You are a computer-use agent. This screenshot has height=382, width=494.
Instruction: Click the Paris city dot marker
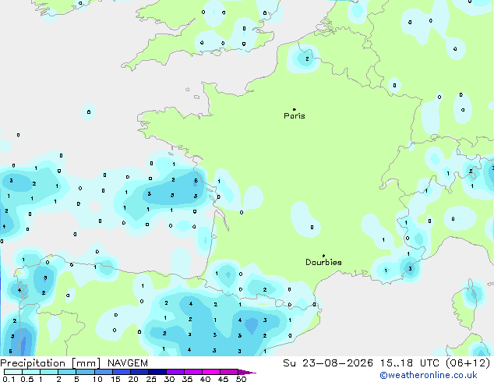pos(295,109)
